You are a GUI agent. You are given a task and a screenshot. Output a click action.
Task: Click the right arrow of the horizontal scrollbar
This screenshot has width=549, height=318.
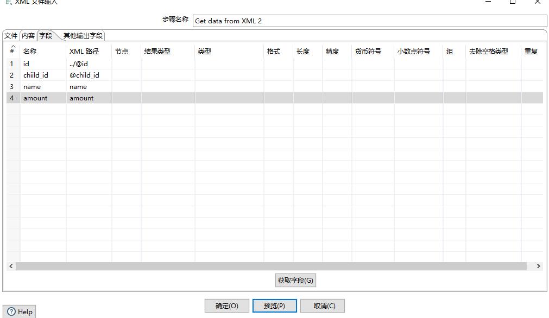(539, 266)
